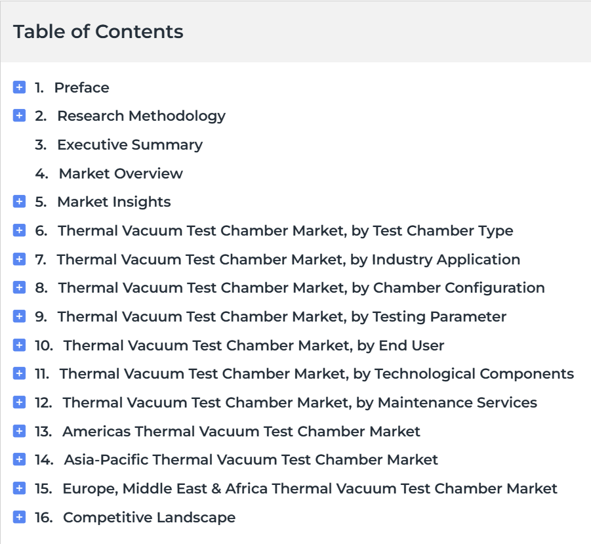Open the Preface chapter title
Image resolution: width=591 pixels, height=544 pixels.
(x=82, y=87)
